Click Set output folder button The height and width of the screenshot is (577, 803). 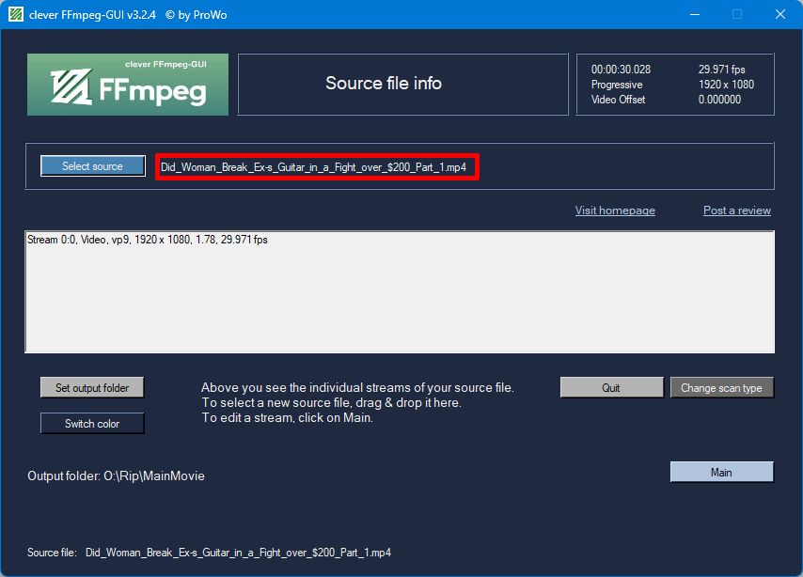click(92, 387)
